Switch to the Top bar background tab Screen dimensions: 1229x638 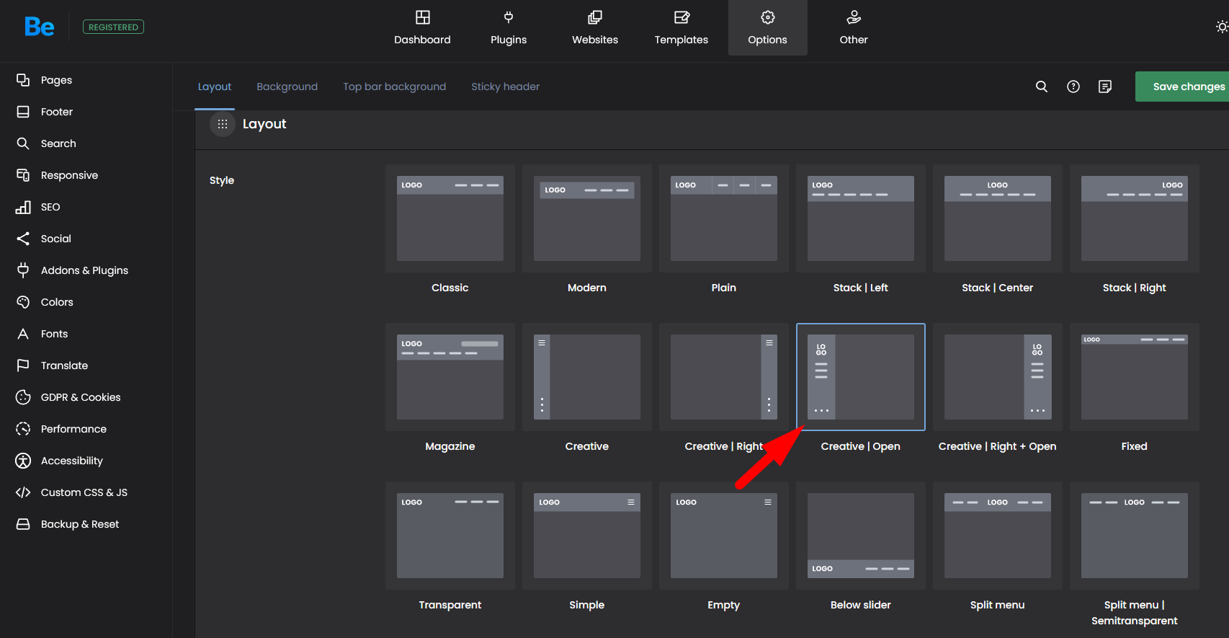[x=394, y=87]
